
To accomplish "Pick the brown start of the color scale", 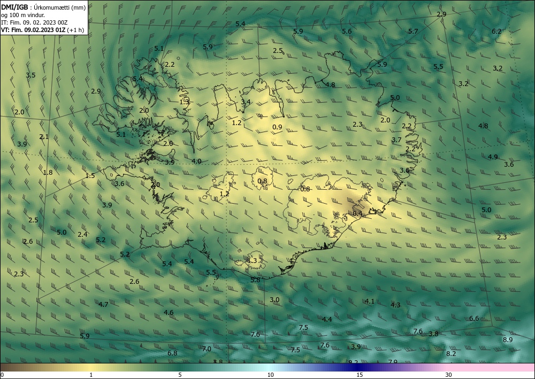I will tap(10, 367).
